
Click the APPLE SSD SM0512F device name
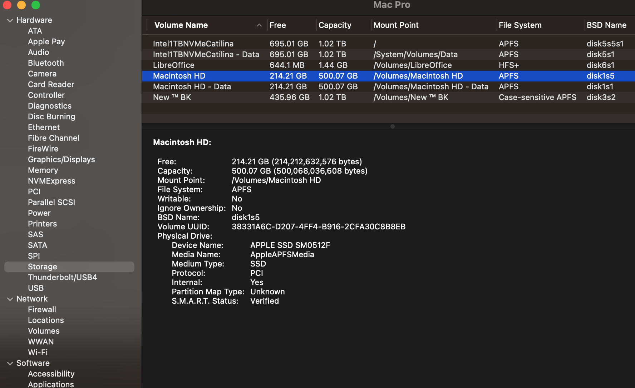[x=290, y=245]
